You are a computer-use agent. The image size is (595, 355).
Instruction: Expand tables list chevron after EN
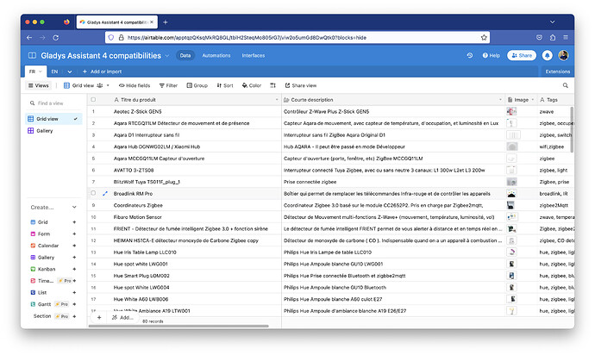coord(70,72)
